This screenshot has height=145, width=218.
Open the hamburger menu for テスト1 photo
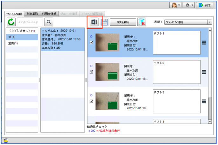(204, 42)
